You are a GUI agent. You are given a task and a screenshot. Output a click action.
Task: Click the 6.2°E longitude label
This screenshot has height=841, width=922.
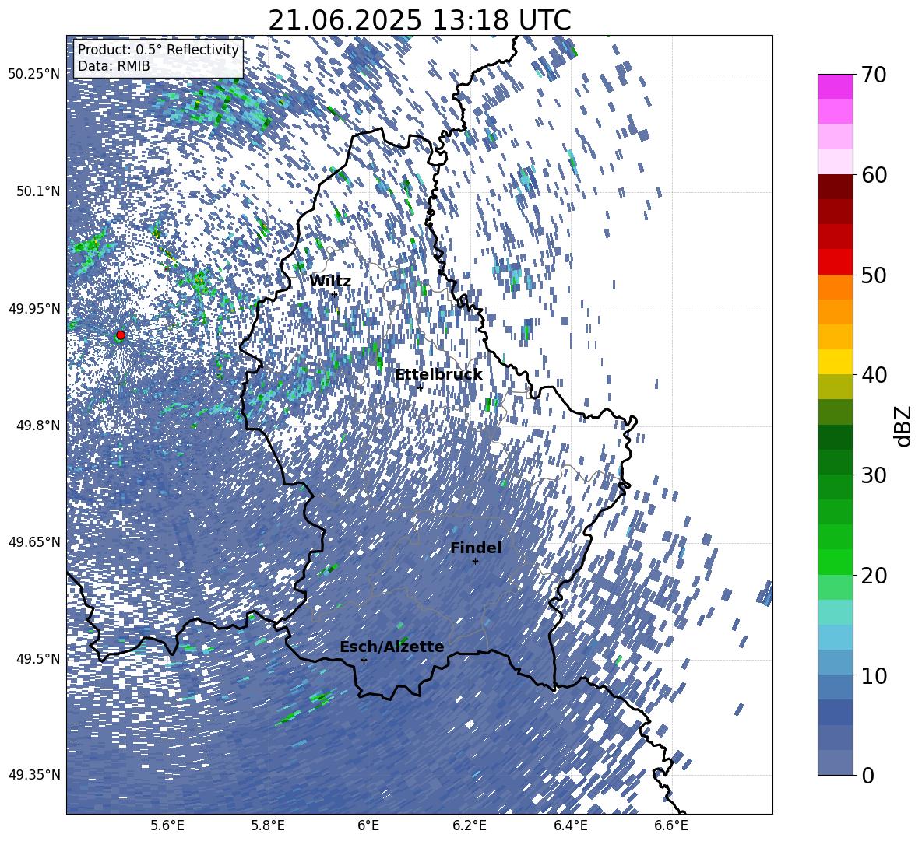point(470,825)
